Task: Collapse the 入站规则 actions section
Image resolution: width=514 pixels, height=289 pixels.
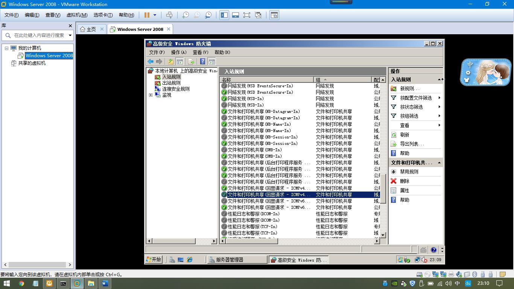Action: (x=439, y=79)
